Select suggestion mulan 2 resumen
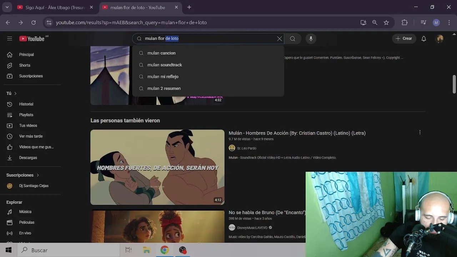The height and width of the screenshot is (257, 457). 208,89
